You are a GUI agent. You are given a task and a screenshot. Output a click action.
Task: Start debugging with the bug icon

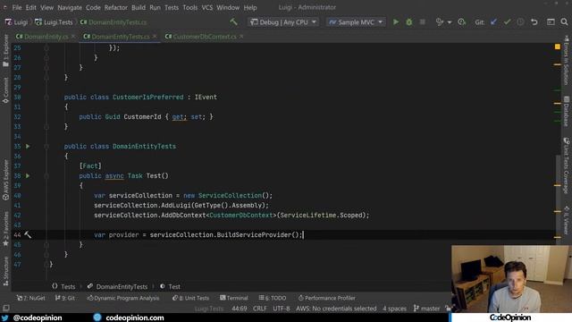(x=409, y=22)
